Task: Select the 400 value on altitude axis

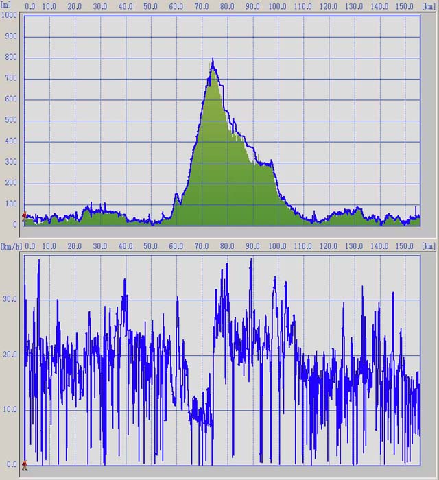Action: pos(11,141)
